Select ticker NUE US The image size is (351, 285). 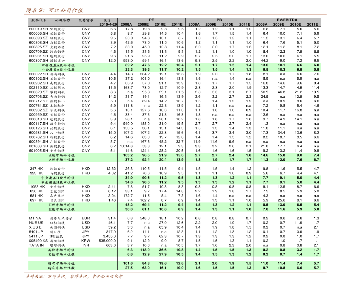(x=36, y=223)
